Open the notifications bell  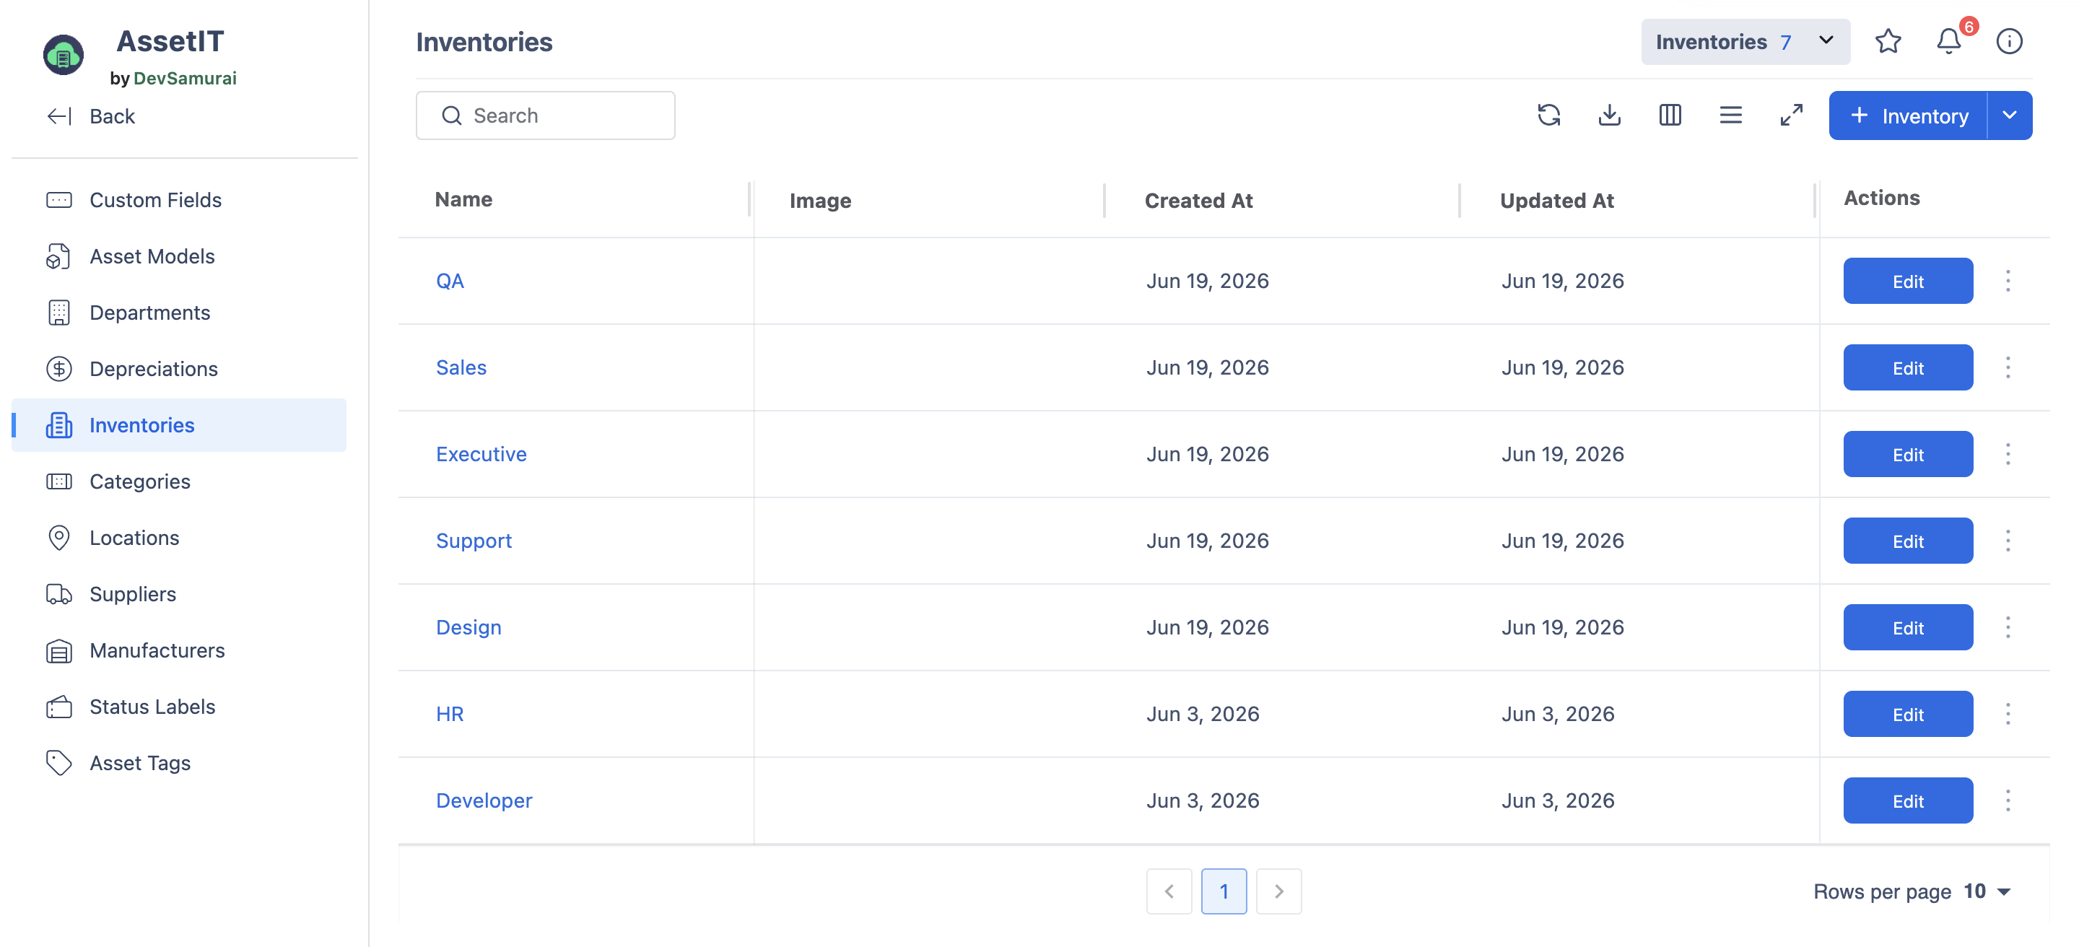point(1949,41)
